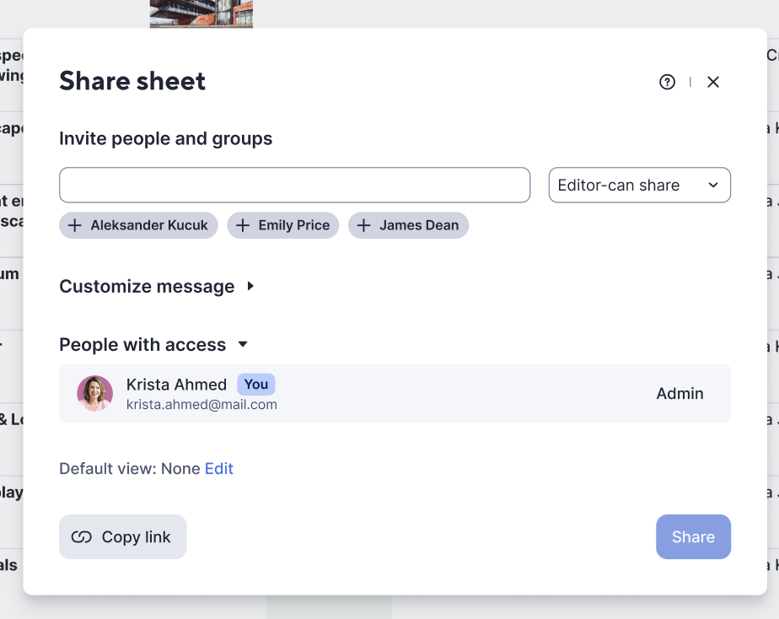Click the chevron on the permission dropdown
The width and height of the screenshot is (779, 619).
point(713,185)
